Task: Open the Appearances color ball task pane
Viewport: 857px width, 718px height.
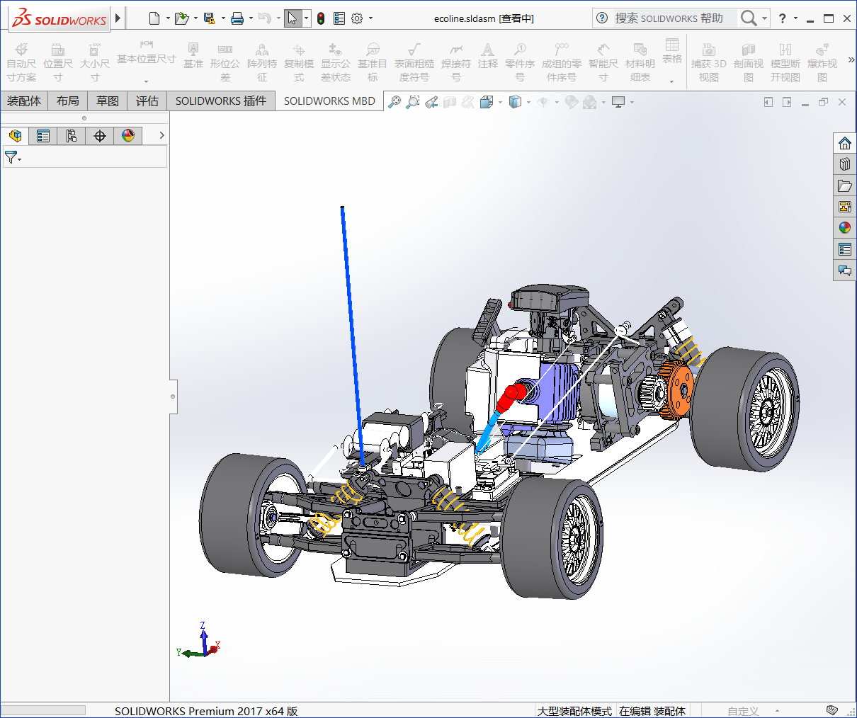Action: tap(844, 228)
